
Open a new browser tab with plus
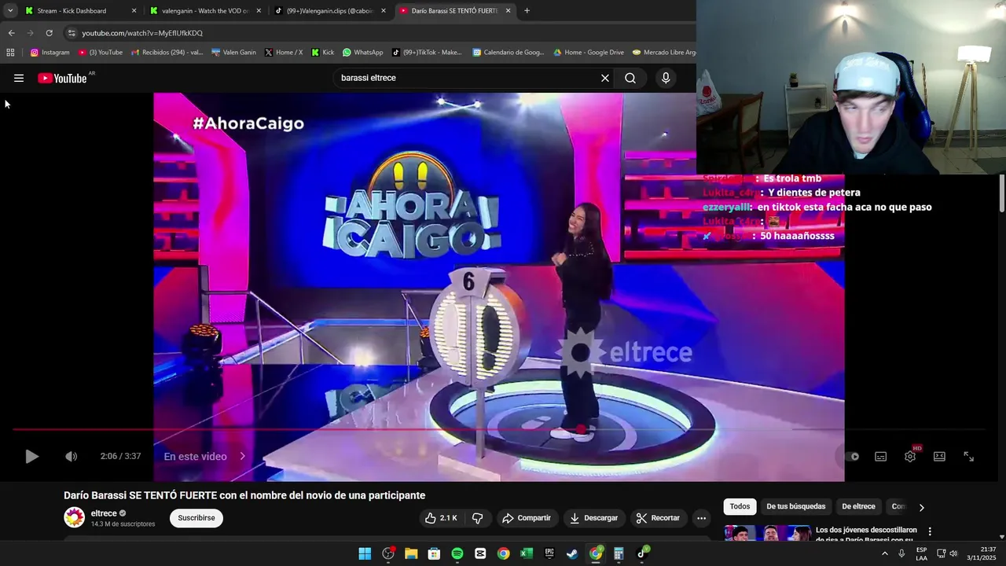tap(527, 11)
